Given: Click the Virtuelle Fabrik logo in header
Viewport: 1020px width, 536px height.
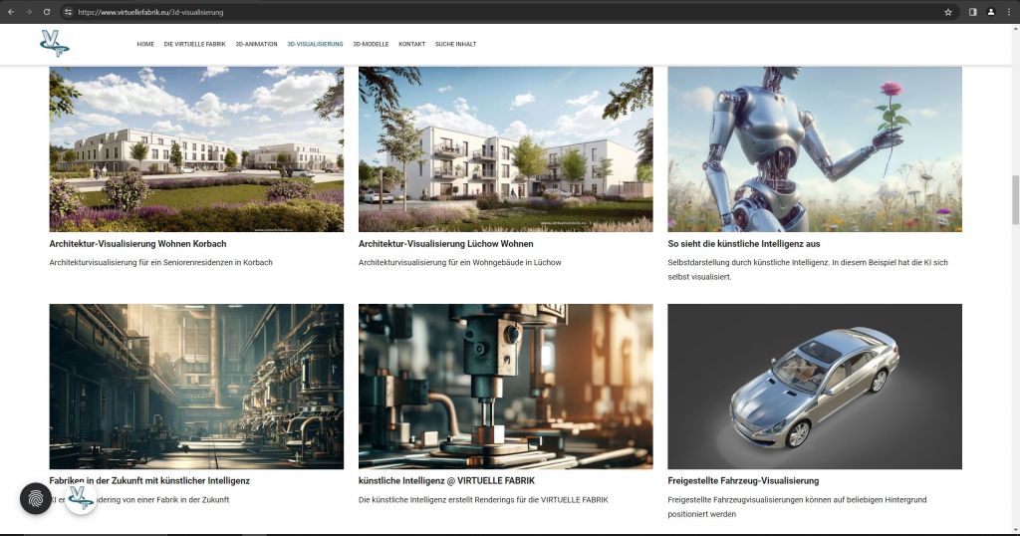Looking at the screenshot, I should [x=54, y=44].
